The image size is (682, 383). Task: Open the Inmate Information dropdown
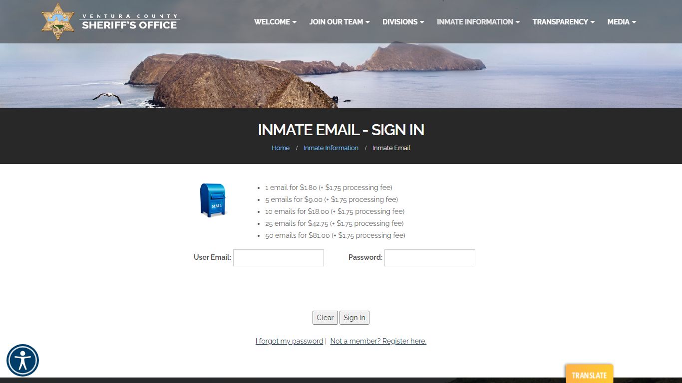pyautogui.click(x=478, y=22)
